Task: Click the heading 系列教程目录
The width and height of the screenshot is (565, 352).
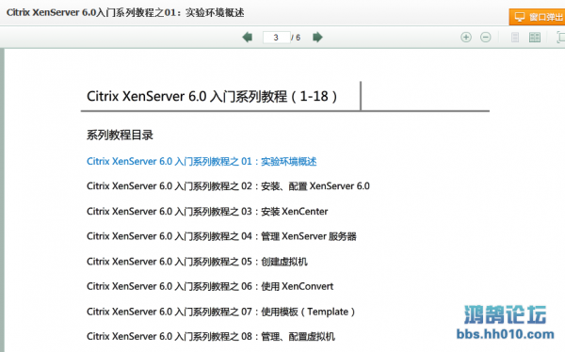Action: (x=120, y=136)
